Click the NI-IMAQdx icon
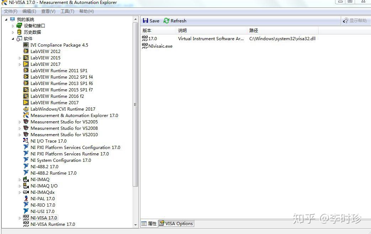371x234 pixels. tap(26, 192)
